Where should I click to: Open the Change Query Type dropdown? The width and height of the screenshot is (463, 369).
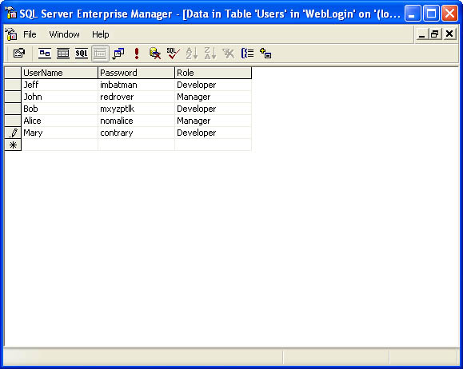click(x=118, y=54)
